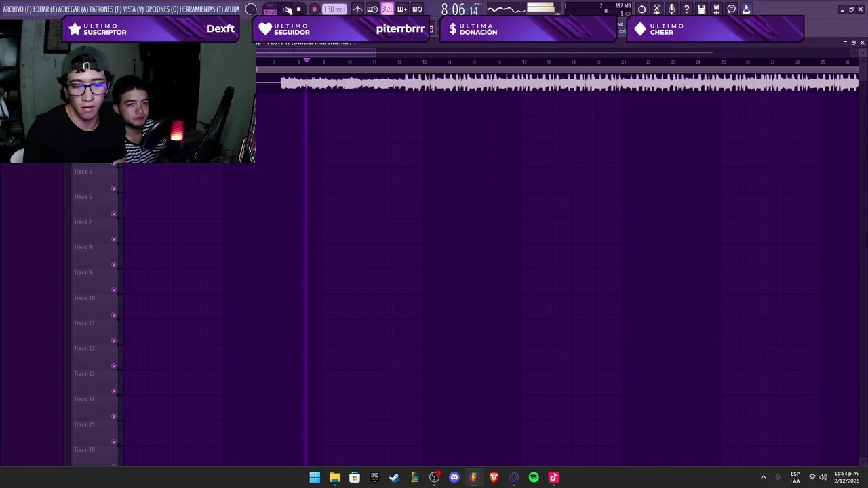Open the Windows Start menu
Viewport: 868px width, 488px height.
pos(315,477)
